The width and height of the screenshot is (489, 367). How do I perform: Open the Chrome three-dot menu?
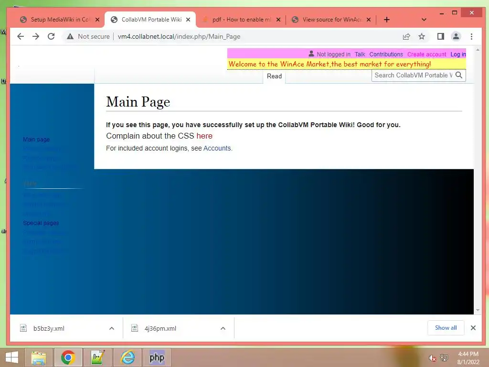(471, 36)
